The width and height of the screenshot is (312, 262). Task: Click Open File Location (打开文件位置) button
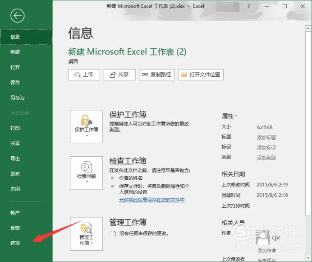[201, 75]
